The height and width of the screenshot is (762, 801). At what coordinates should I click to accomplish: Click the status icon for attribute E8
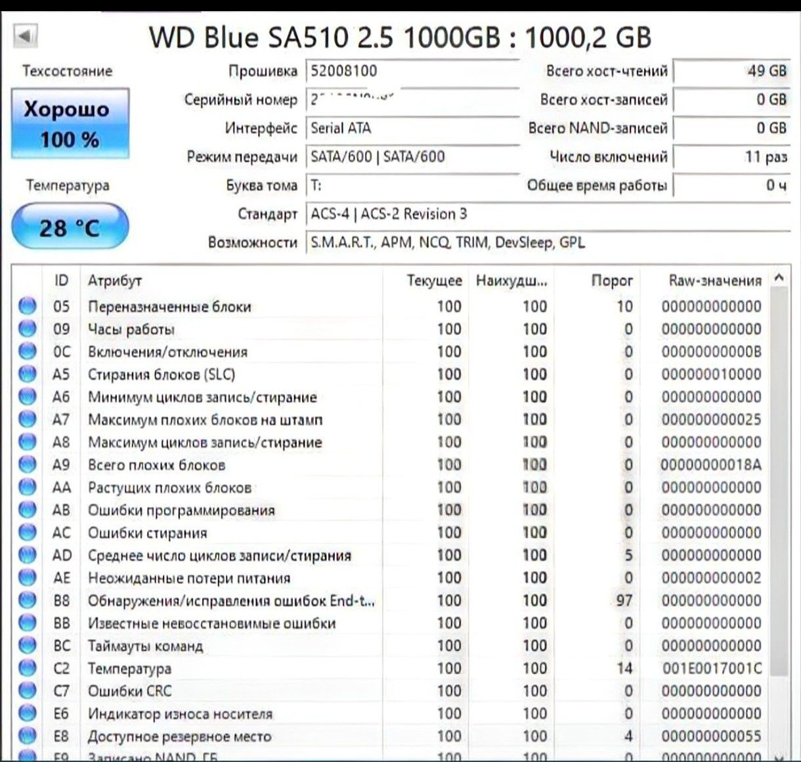(28, 736)
